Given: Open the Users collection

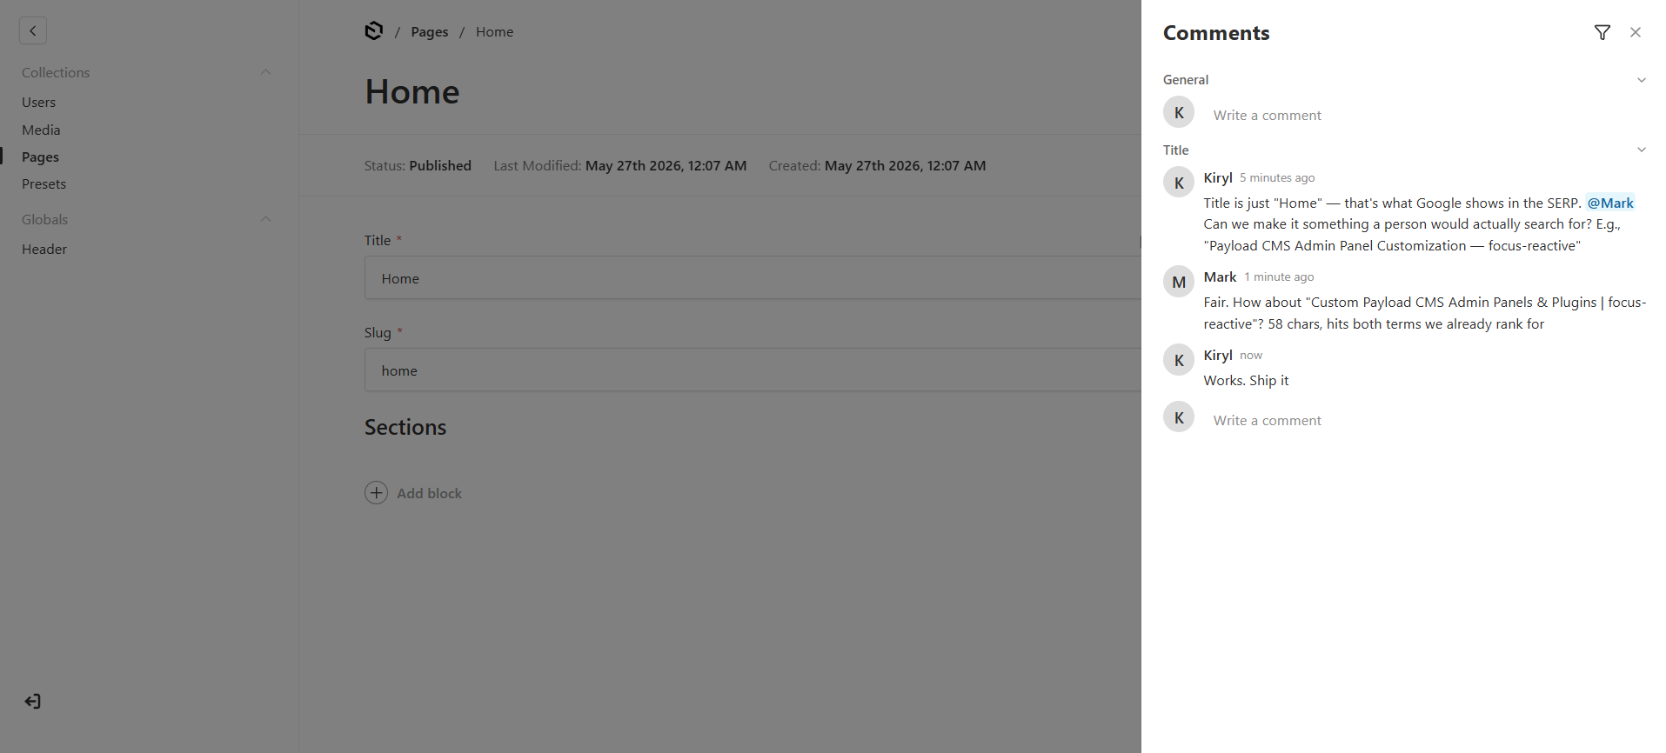Looking at the screenshot, I should (x=38, y=102).
